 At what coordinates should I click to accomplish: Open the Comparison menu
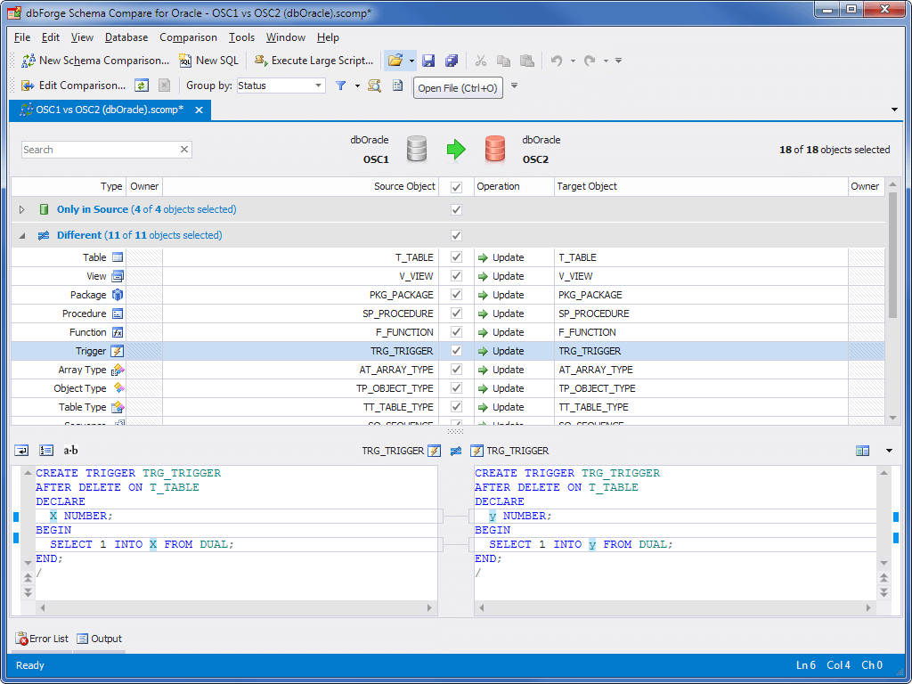pyautogui.click(x=188, y=37)
